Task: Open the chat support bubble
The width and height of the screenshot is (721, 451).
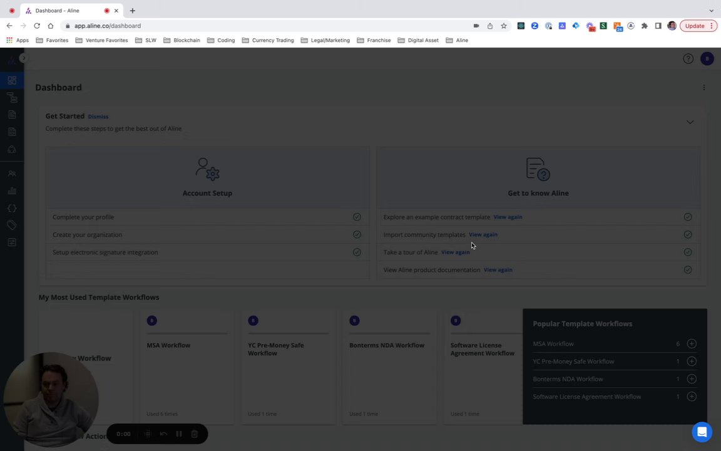Action: coord(702,432)
